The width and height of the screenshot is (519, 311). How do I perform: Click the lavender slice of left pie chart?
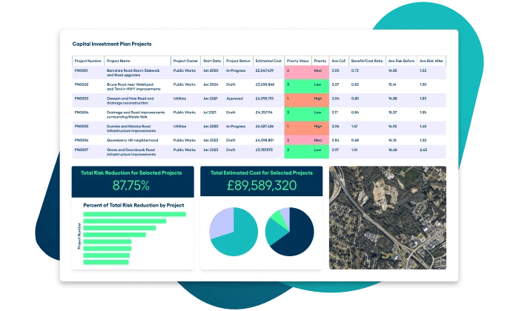pos(220,222)
